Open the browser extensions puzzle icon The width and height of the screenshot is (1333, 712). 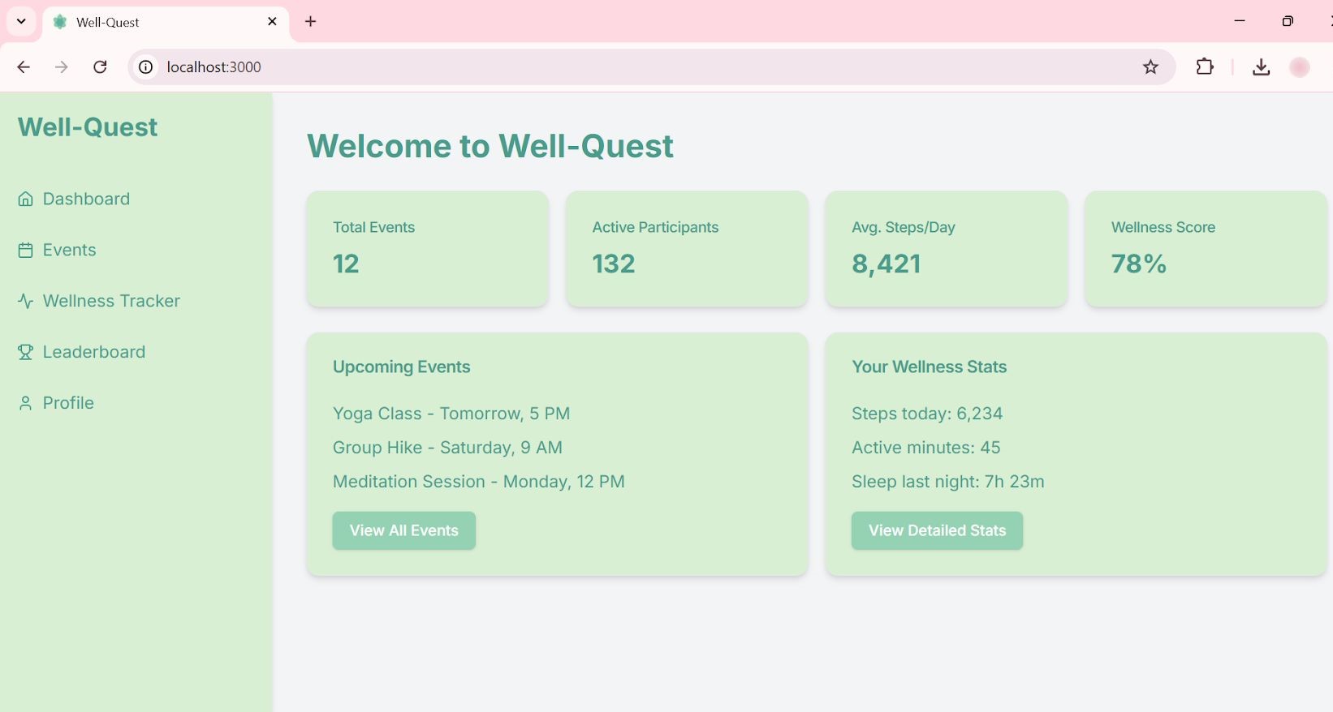coord(1205,67)
